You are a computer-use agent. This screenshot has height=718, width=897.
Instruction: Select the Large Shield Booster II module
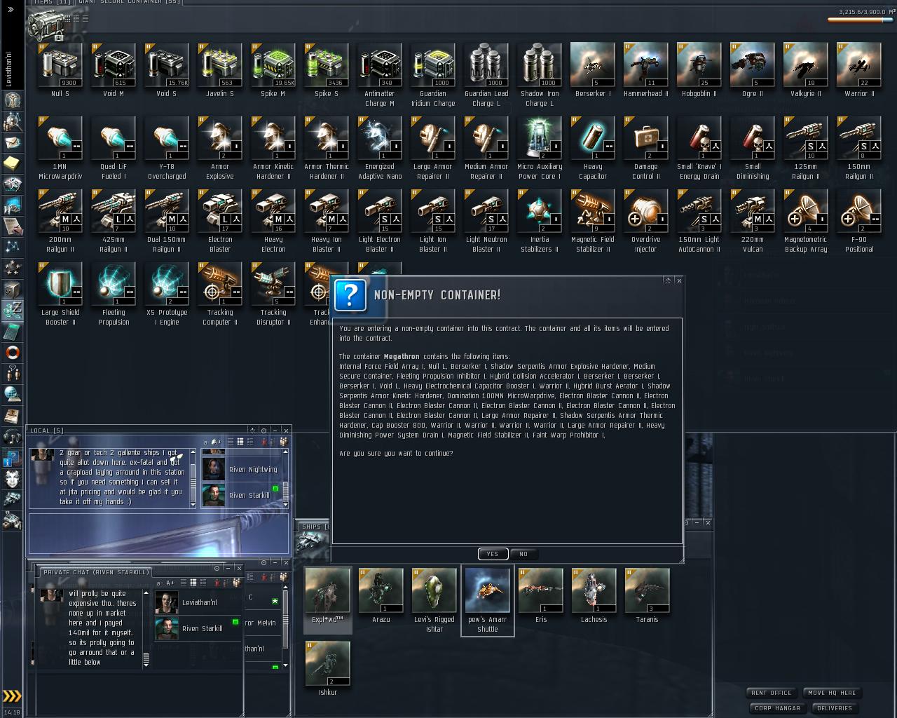[x=60, y=294]
